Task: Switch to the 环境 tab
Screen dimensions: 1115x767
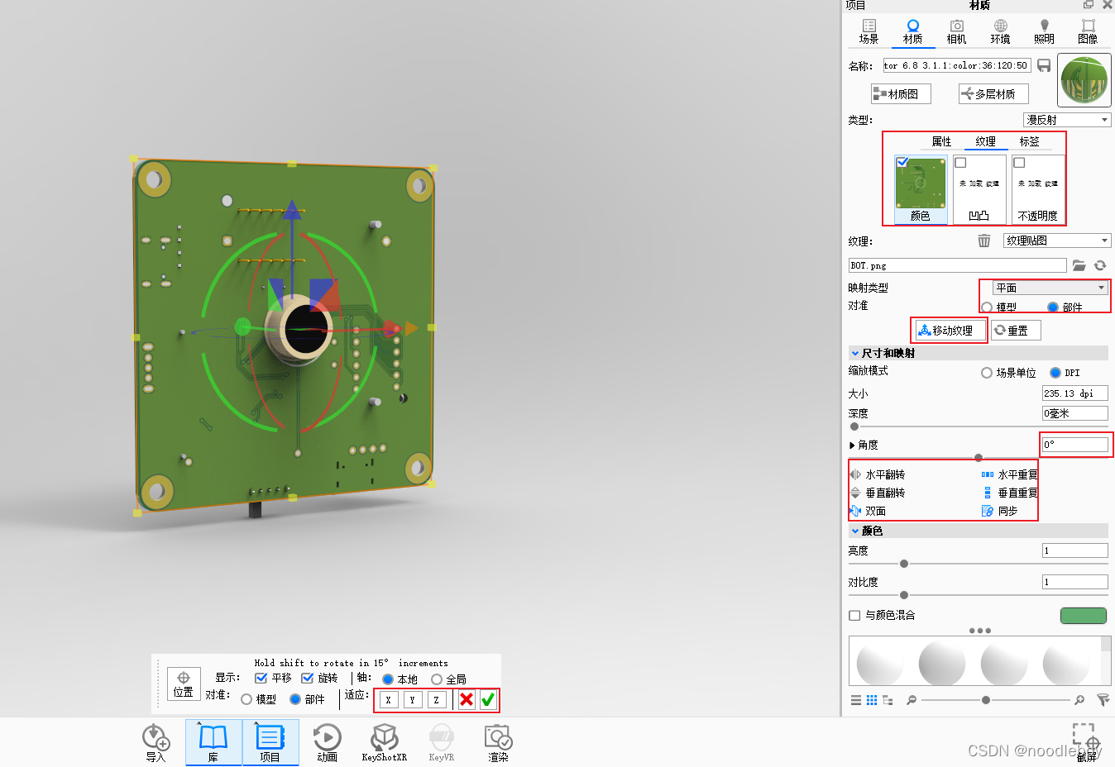Action: [x=1001, y=32]
